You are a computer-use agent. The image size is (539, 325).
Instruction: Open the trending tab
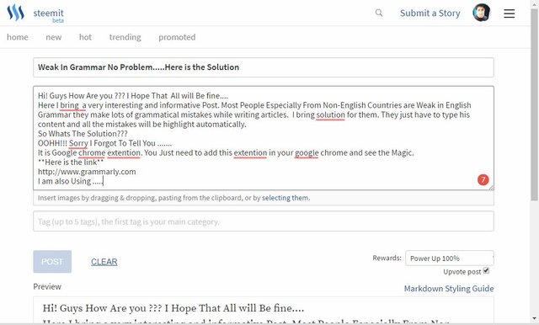coord(125,37)
